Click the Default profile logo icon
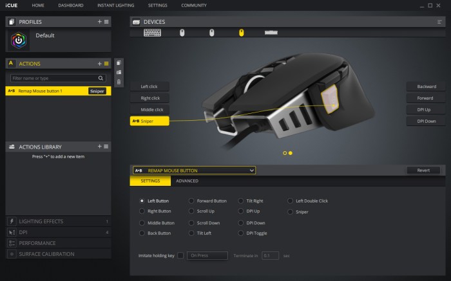Viewport: 451px width, 281px height. tap(19, 40)
